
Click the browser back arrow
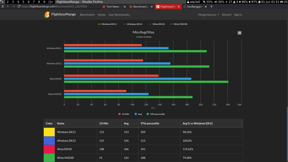click(x=8, y=6)
